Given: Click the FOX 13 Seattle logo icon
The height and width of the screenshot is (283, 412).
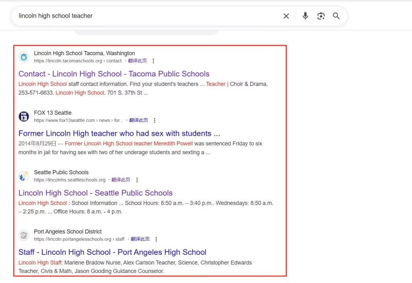Looking at the screenshot, I should tap(24, 117).
